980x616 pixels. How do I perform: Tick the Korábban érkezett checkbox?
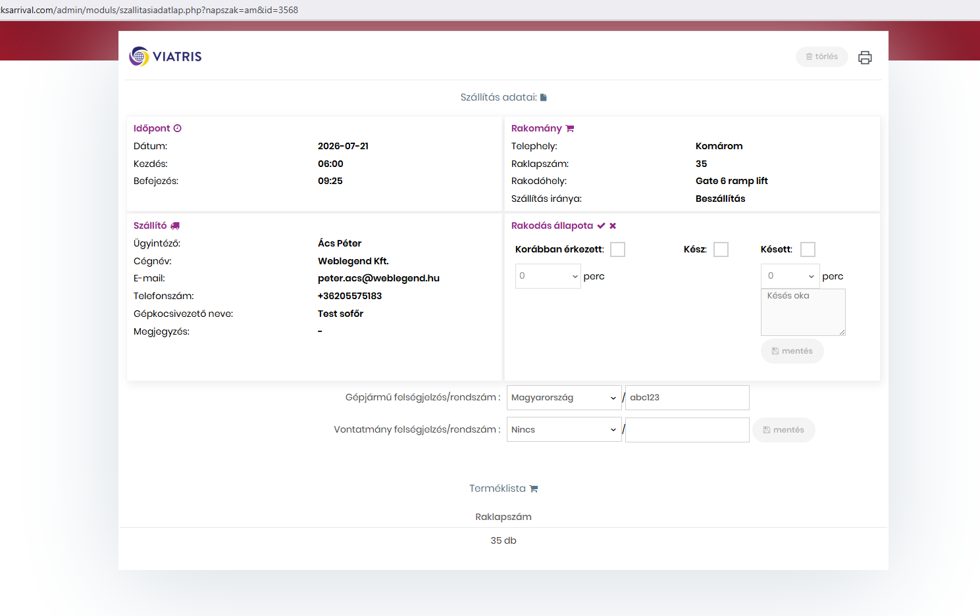point(617,249)
